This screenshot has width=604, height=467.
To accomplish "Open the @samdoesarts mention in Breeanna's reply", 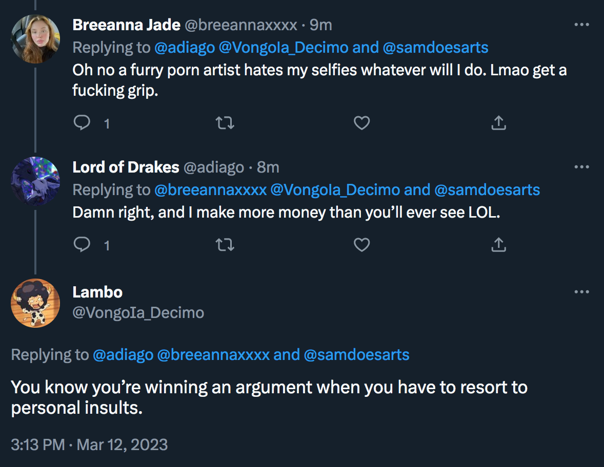I will [435, 47].
